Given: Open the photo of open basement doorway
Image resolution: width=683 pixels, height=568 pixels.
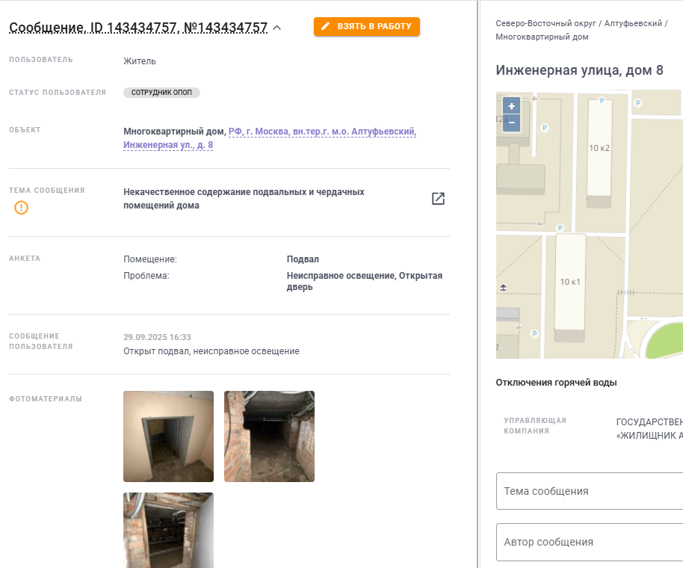Looking at the screenshot, I should tap(169, 436).
